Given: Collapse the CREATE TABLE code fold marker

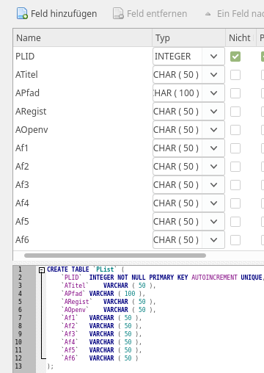Looking at the screenshot, I should pos(42,270).
